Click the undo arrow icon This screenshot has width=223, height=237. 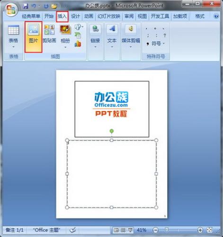(x=34, y=6)
